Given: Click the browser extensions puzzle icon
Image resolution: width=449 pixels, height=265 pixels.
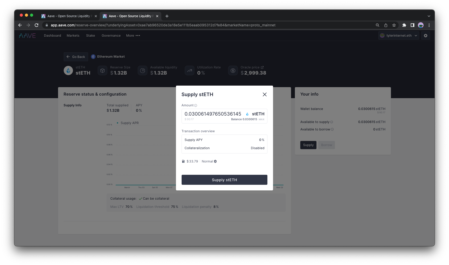Looking at the screenshot, I should click(x=404, y=25).
